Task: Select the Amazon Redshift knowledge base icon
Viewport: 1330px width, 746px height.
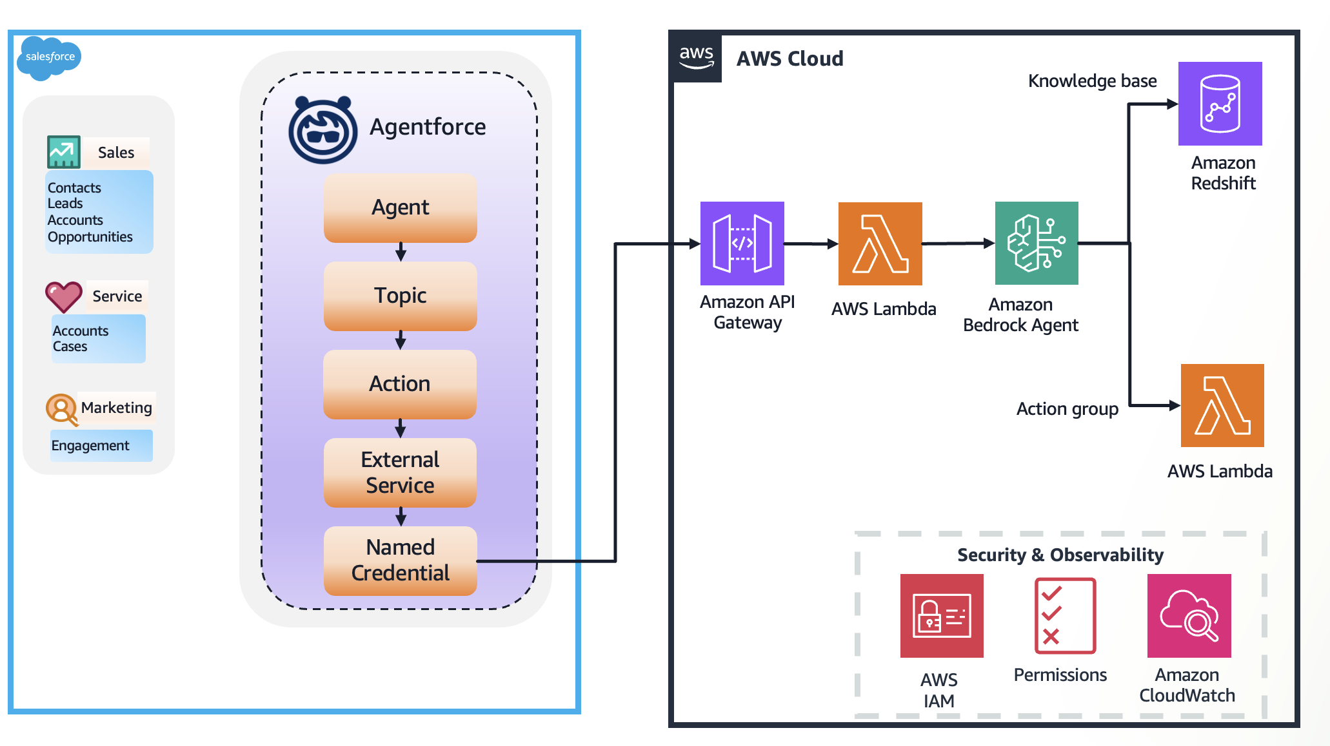Action: pos(1220,104)
